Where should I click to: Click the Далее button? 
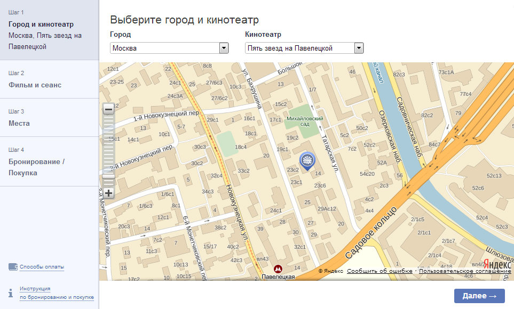[479, 296]
